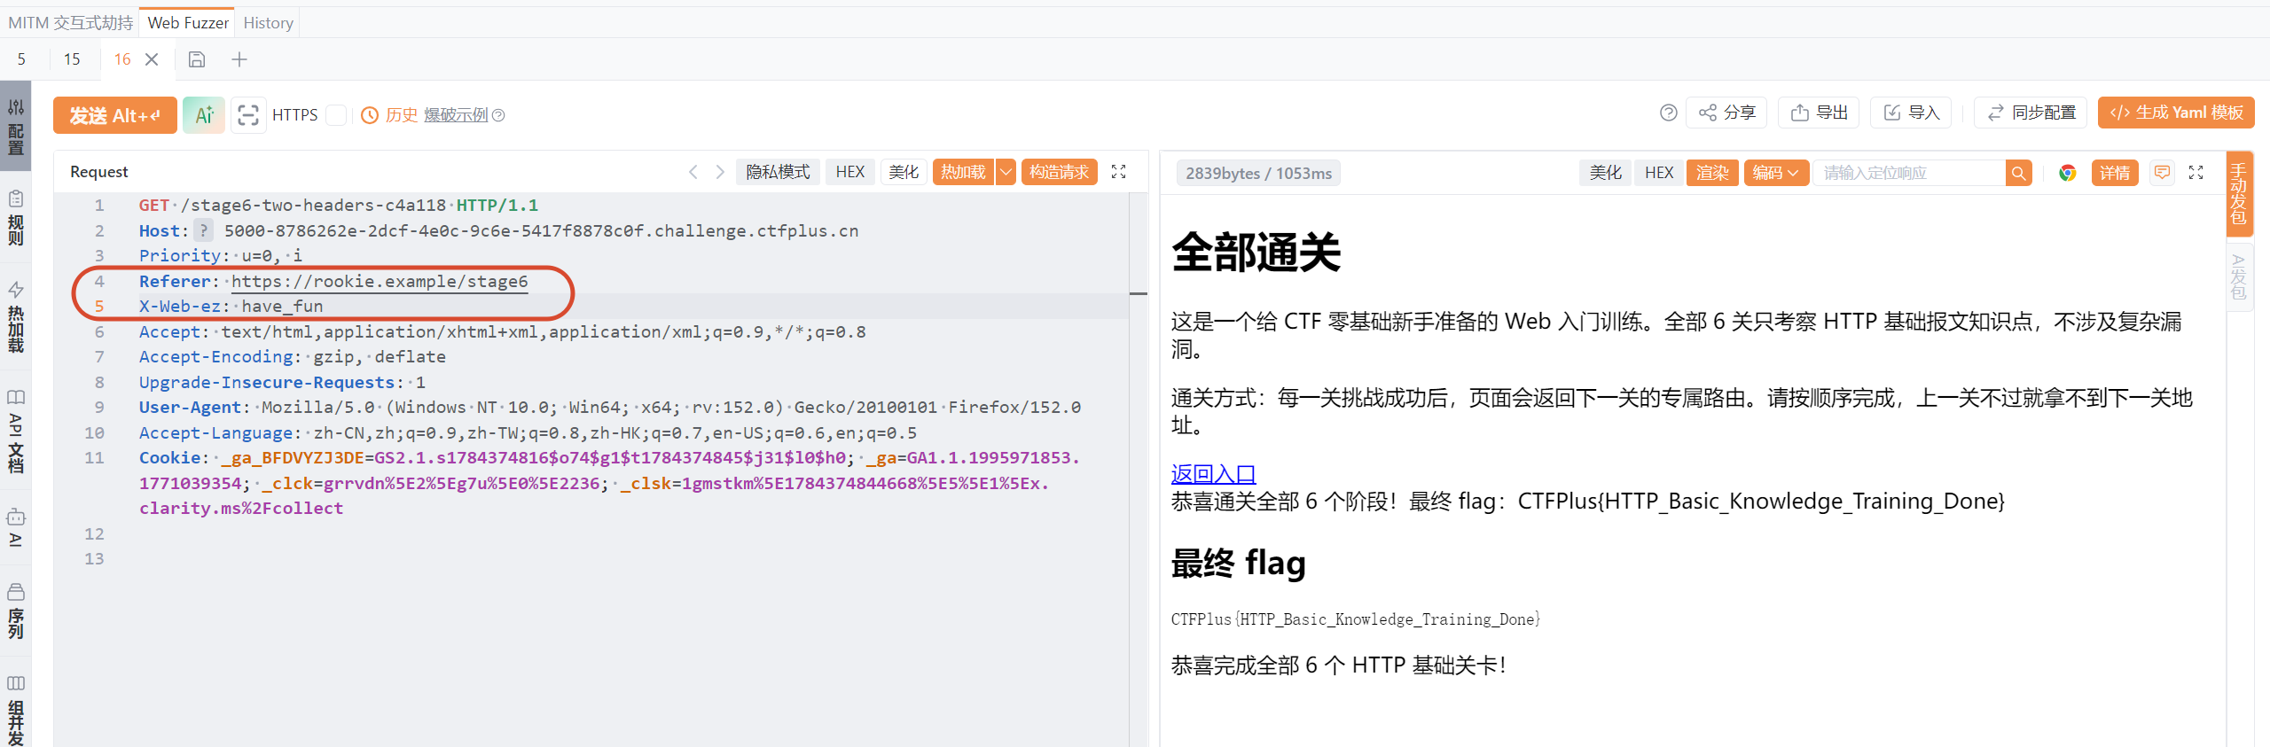The height and width of the screenshot is (747, 2270).
Task: Click the response locate input field
Action: [x=1909, y=173]
